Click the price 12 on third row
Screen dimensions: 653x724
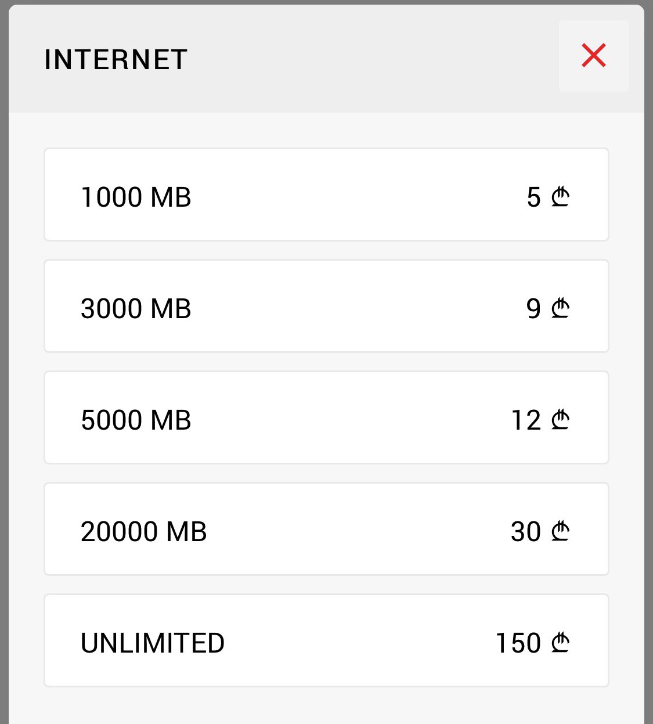(x=526, y=420)
